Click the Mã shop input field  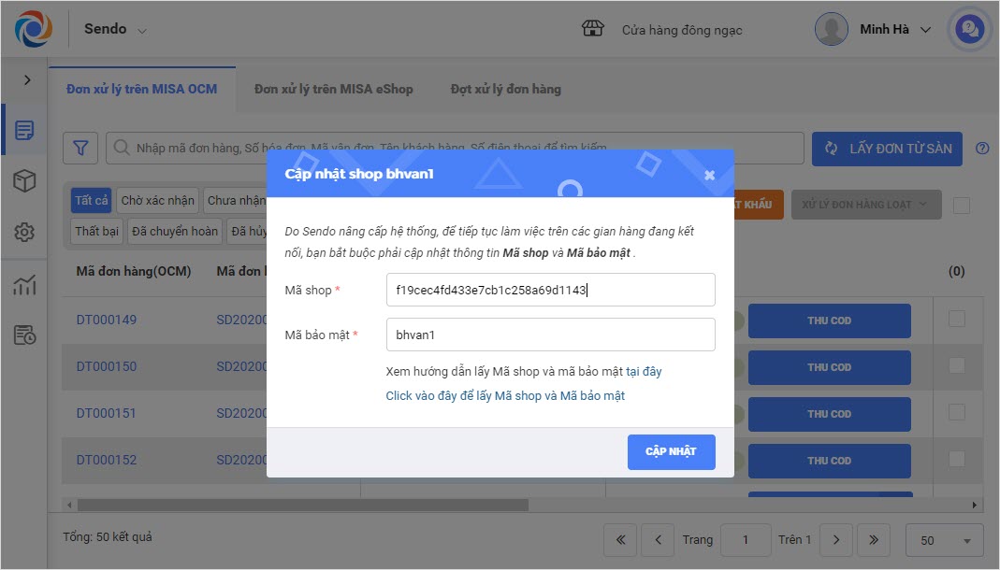tap(550, 290)
